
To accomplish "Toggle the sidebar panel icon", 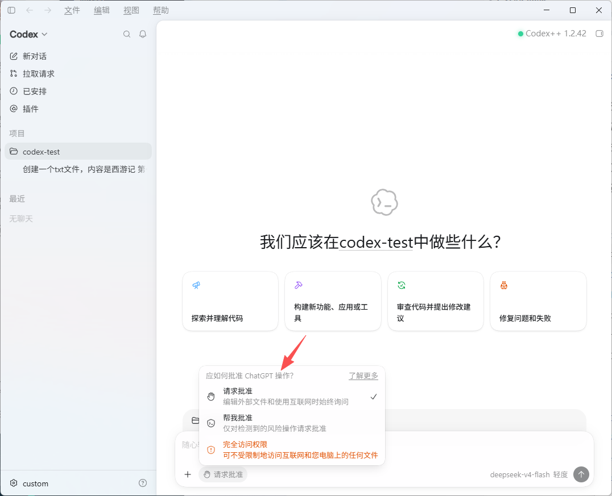I will 11,10.
